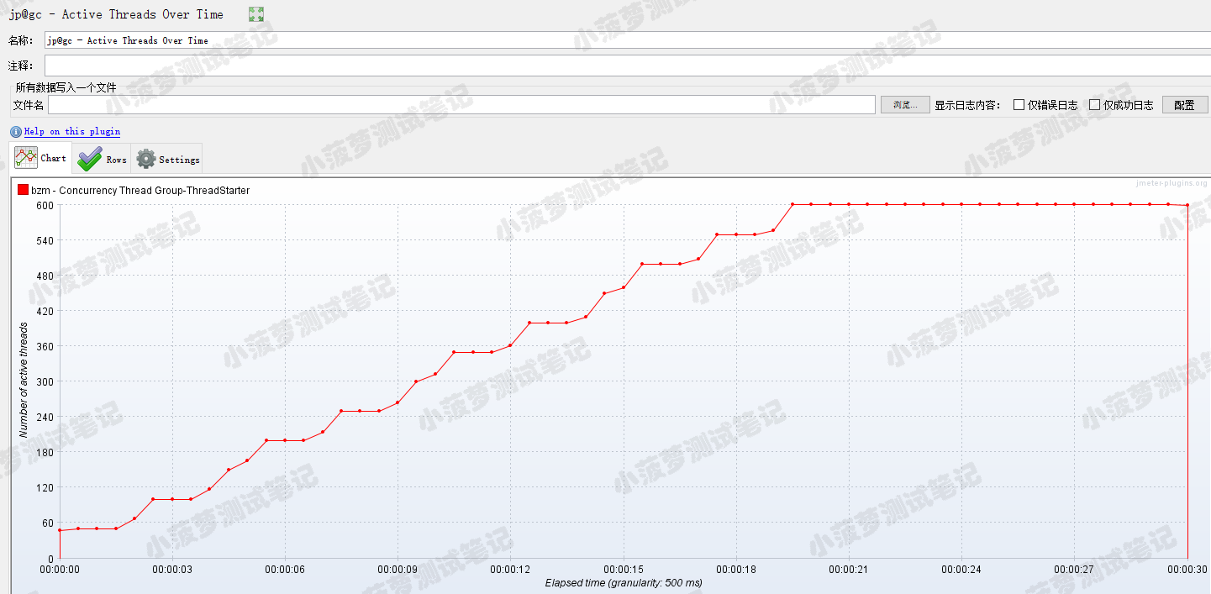The width and height of the screenshot is (1211, 594).
Task: Focus the 文件名 filename input field
Action: (x=461, y=105)
